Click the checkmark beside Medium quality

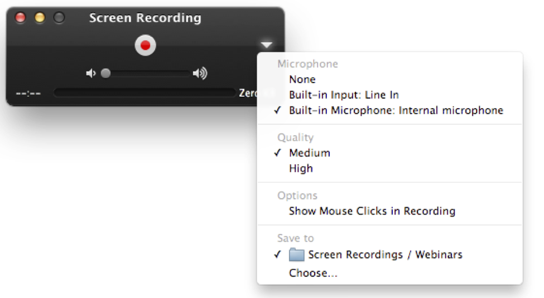277,153
